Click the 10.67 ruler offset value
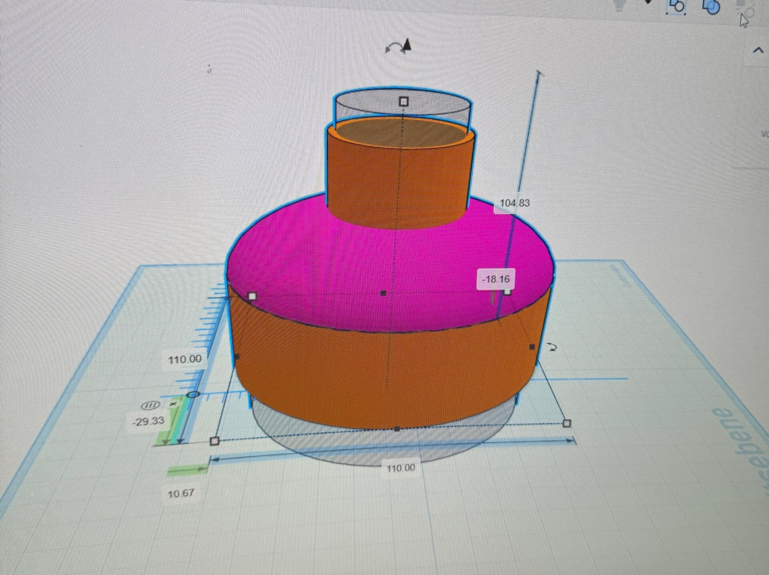The image size is (769, 575). coord(181,493)
